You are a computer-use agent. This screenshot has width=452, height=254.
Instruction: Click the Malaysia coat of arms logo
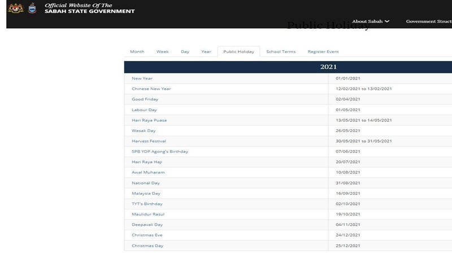pyautogui.click(x=15, y=8)
